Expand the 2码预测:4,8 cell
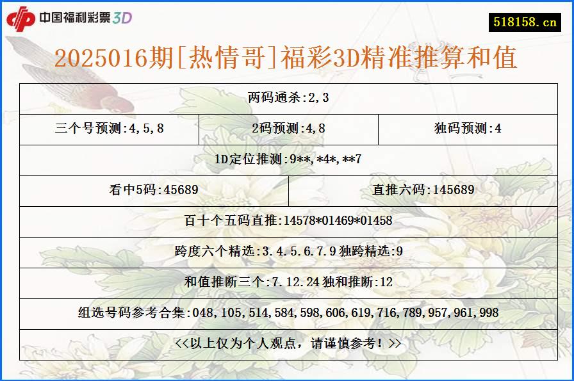The image size is (574, 381). pos(287,129)
